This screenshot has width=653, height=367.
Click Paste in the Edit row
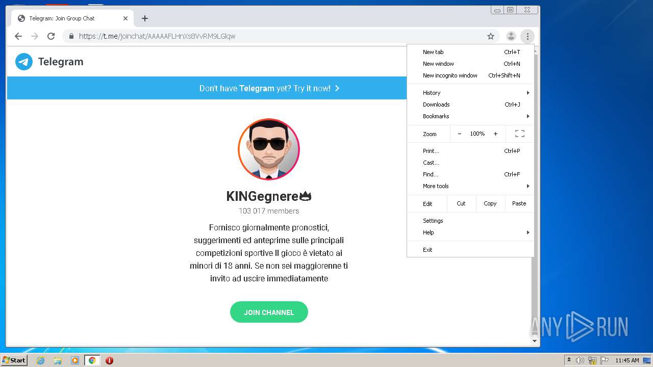(x=519, y=203)
